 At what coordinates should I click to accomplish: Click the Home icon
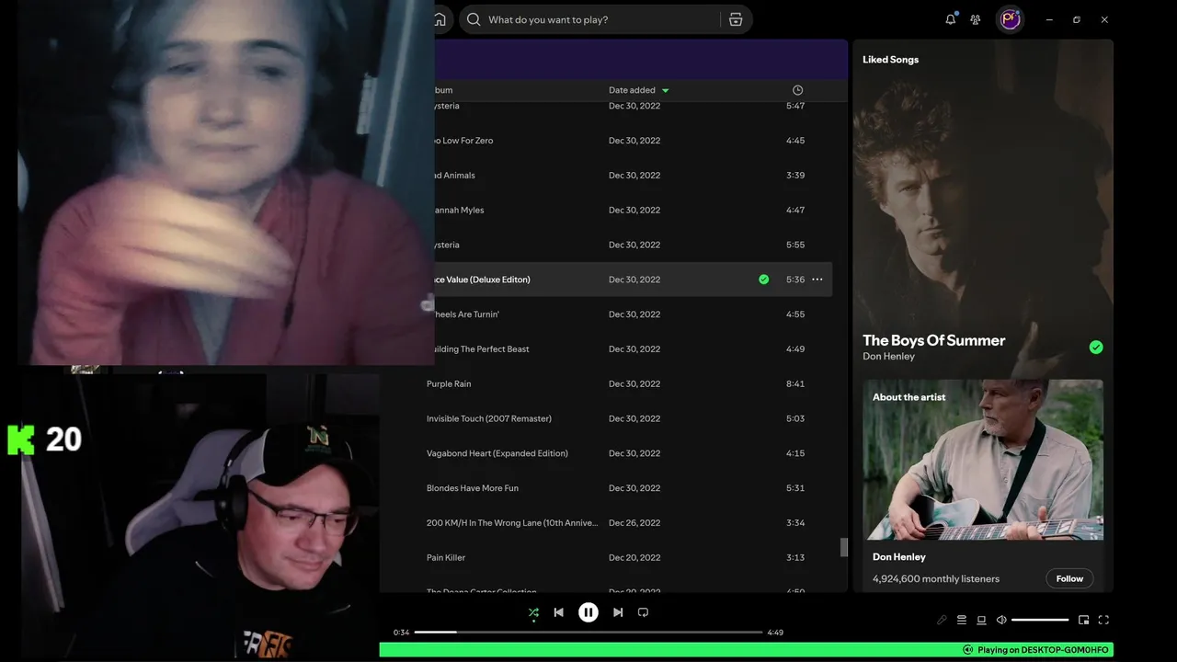coord(440,19)
